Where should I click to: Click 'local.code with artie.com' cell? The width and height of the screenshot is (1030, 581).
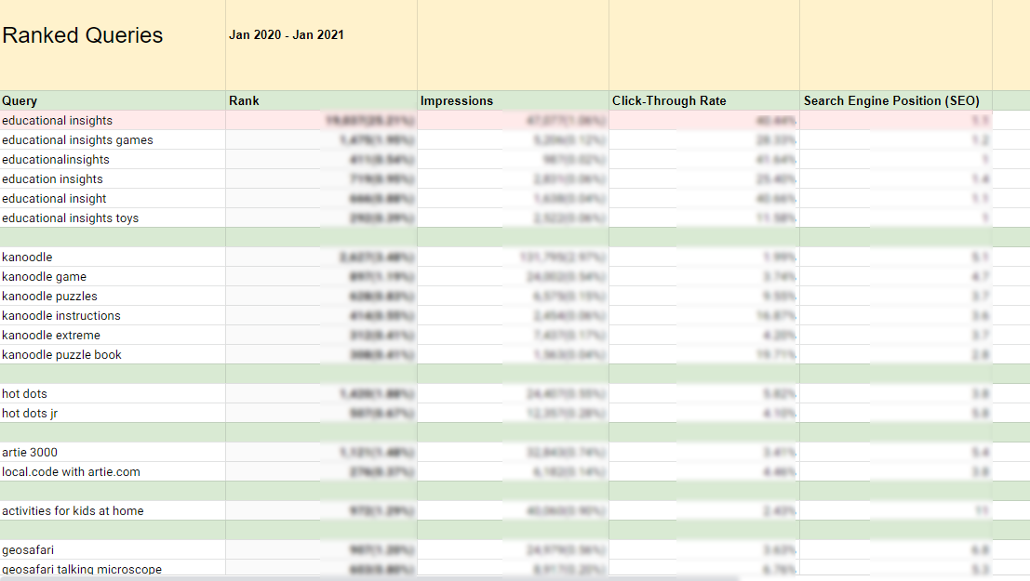(x=113, y=471)
